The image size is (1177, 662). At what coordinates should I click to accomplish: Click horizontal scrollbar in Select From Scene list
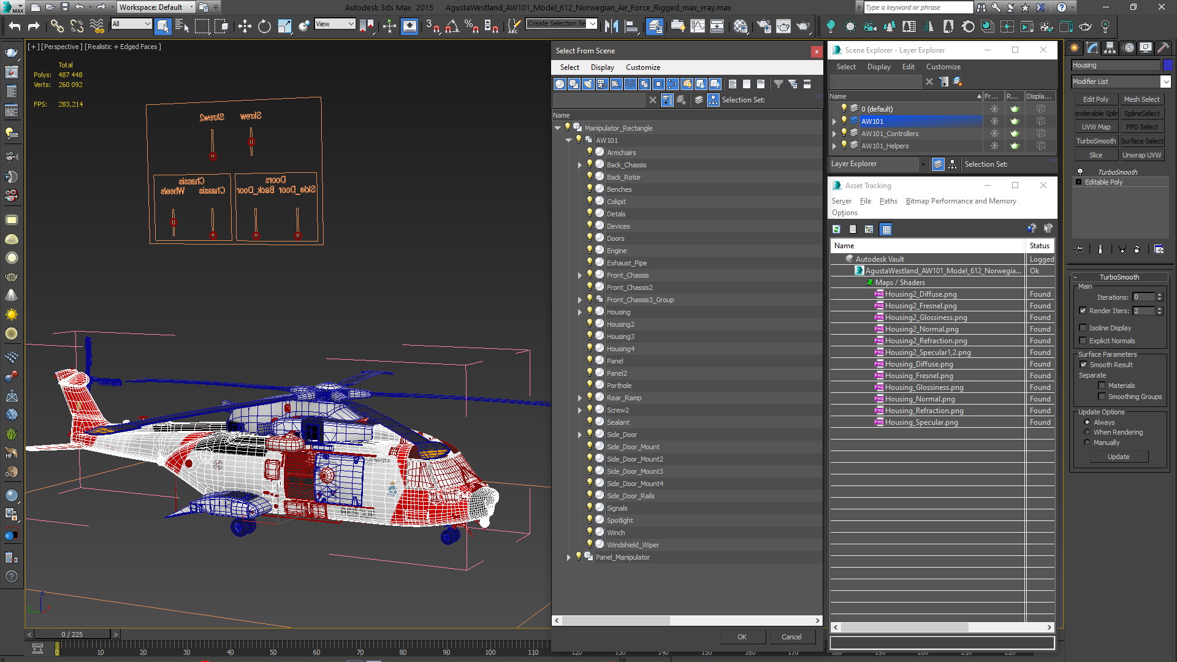(x=616, y=620)
